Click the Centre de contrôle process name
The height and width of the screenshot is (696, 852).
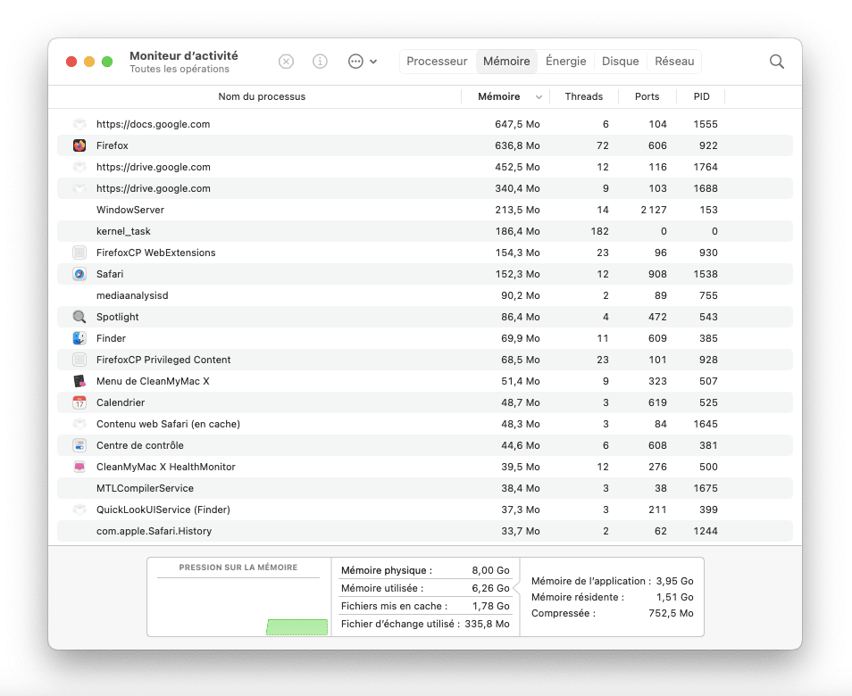(140, 446)
